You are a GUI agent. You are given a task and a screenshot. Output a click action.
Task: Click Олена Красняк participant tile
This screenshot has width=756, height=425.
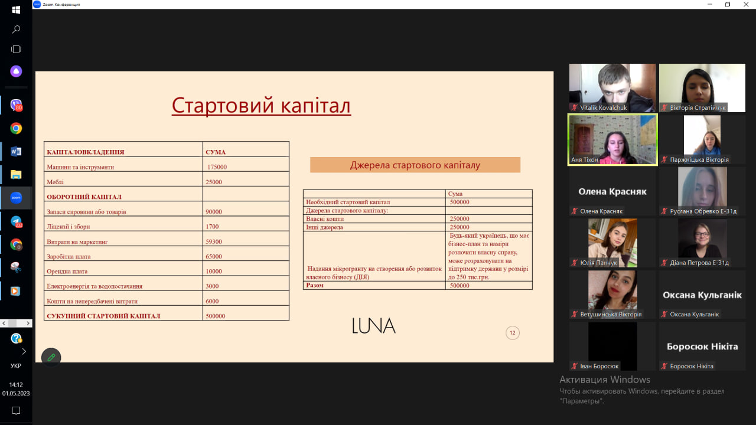(x=612, y=191)
